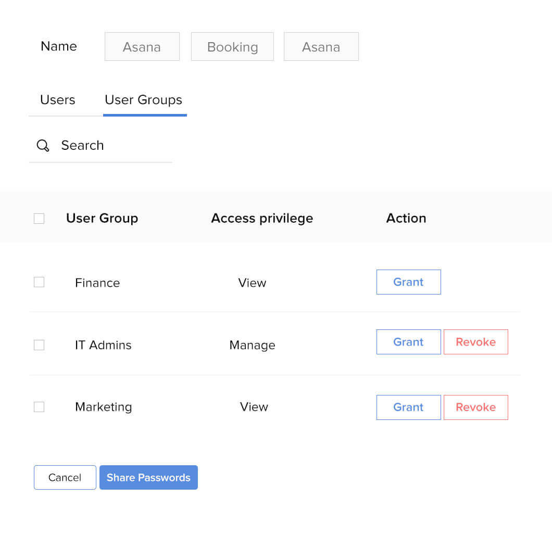The image size is (552, 536).
Task: Grant access to the Marketing group
Action: (408, 407)
